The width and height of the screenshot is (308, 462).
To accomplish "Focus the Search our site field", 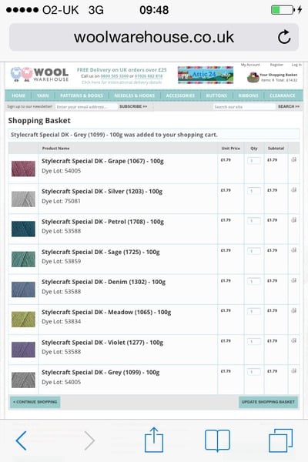I will pos(244,107).
